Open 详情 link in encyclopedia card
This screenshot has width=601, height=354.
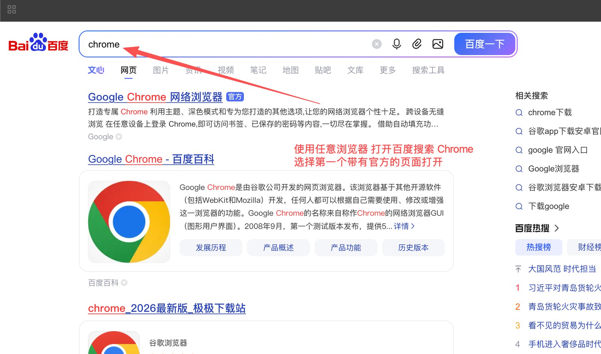(x=404, y=226)
